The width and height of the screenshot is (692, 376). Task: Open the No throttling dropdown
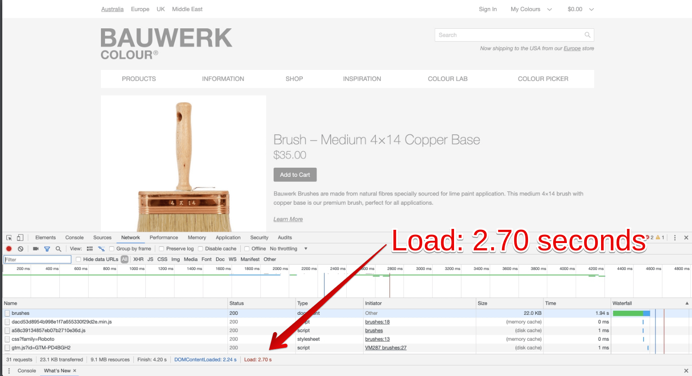[288, 249]
